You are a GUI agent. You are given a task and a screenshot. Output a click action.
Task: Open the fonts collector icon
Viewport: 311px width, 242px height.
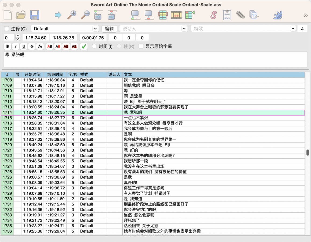[254, 15]
